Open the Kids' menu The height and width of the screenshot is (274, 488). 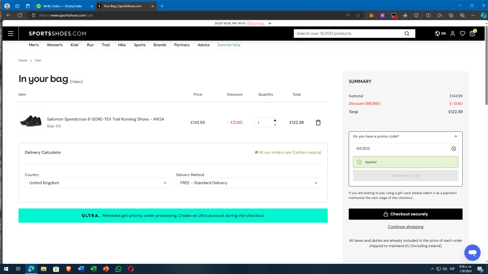coord(75,45)
